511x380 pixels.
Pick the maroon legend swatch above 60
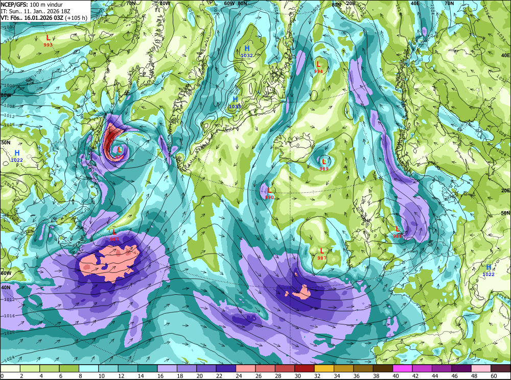tap(501, 368)
